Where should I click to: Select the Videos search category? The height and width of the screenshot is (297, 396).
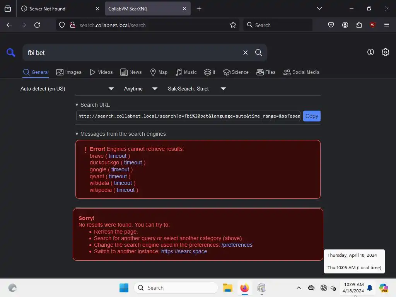[101, 72]
